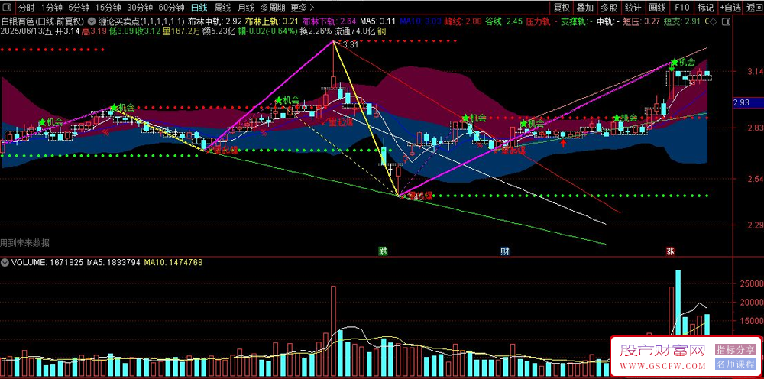764x379 pixels.
Task: Switch to 30分钟 period tab
Action: click(140, 8)
